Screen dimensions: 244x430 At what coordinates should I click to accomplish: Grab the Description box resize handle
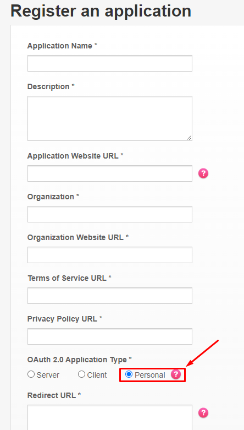click(189, 138)
